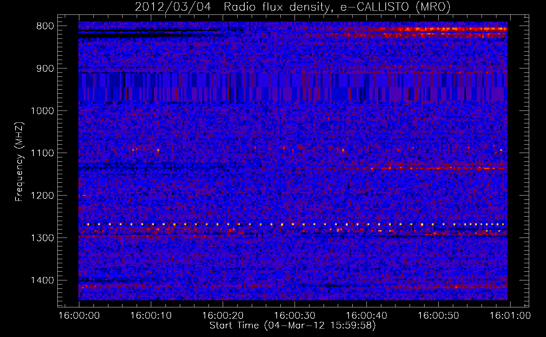Click the 16:00:40 time tick label
Image resolution: width=546 pixels, height=337 pixels.
click(366, 316)
